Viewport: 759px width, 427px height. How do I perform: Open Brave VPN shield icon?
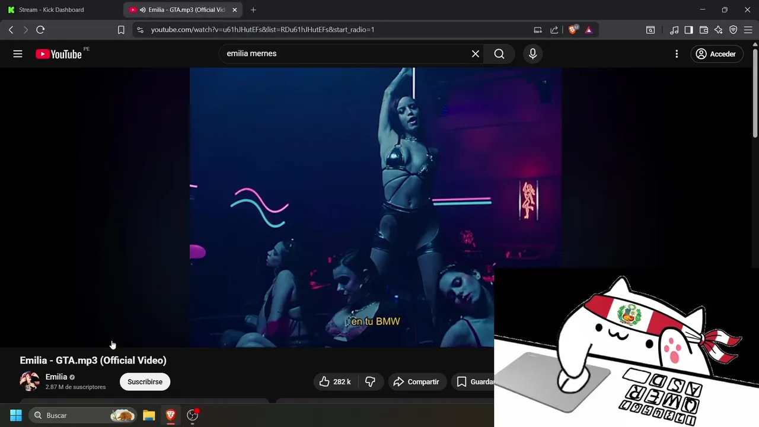pyautogui.click(x=734, y=30)
